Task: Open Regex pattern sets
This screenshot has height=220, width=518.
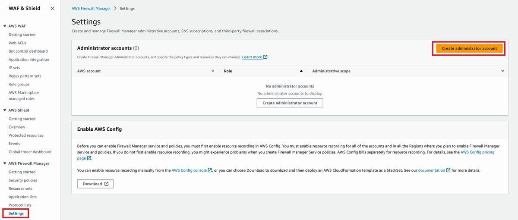Action: (x=25, y=76)
